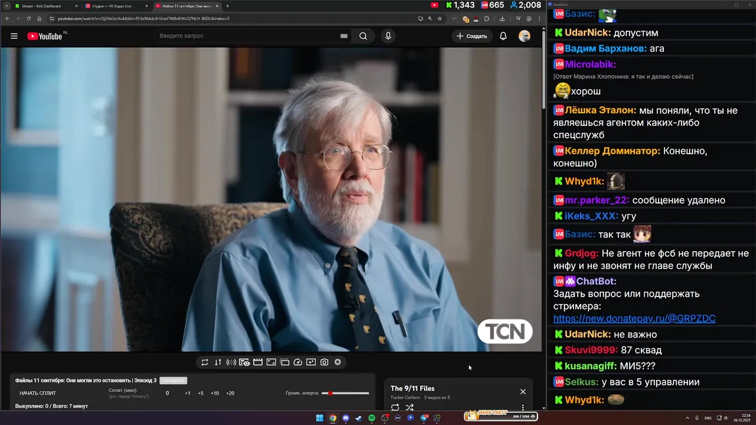Click the +1 split minutes button
Screen dimensions: 756x425
point(188,393)
